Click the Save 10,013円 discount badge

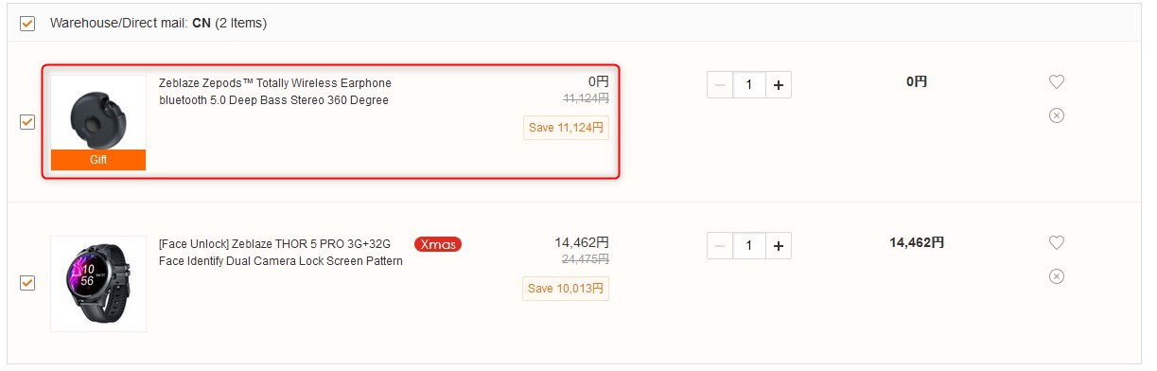coord(566,289)
